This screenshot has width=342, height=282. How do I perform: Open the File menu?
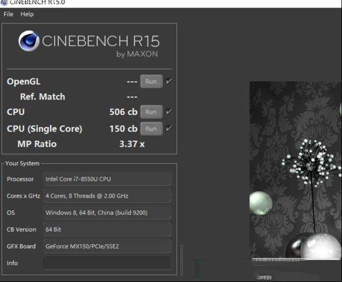click(x=9, y=14)
